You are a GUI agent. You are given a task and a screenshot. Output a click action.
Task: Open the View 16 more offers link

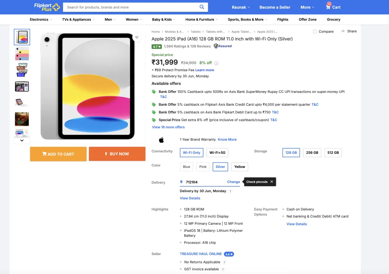click(168, 127)
